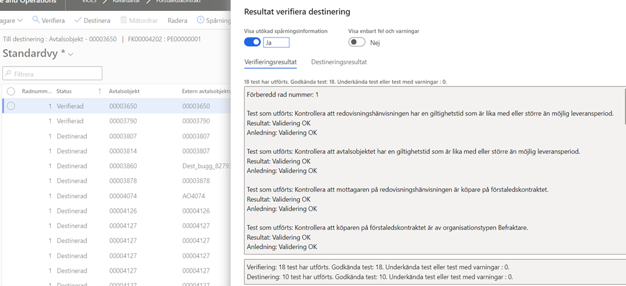Viewport: 626px width, 286px height.
Task: Click the Filtrera filter field
Action: point(52,74)
